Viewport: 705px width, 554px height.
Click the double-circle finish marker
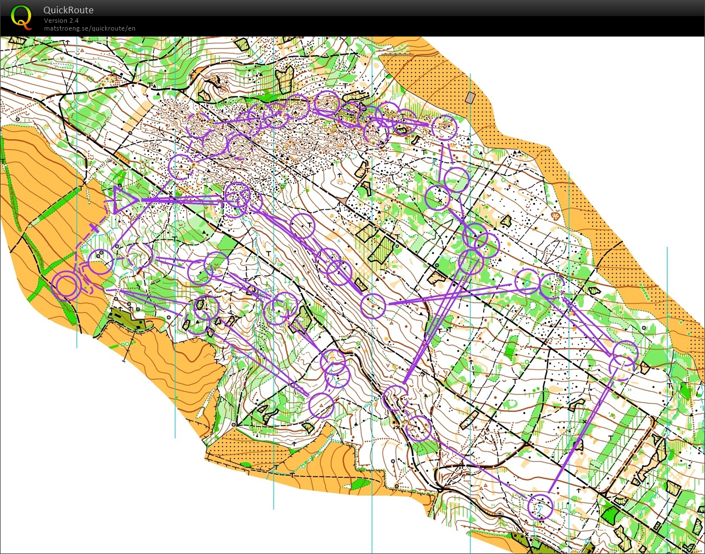[67, 286]
